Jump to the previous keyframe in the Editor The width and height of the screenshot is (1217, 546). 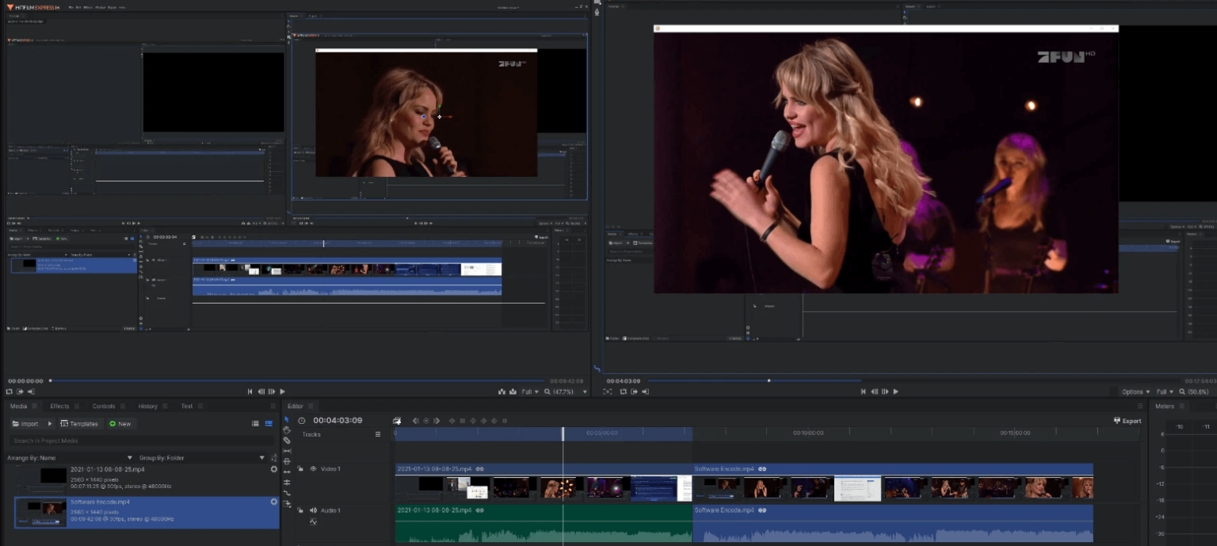click(x=415, y=421)
